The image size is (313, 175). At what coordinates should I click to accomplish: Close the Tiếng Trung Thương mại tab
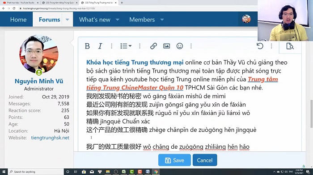[x=115, y=3]
